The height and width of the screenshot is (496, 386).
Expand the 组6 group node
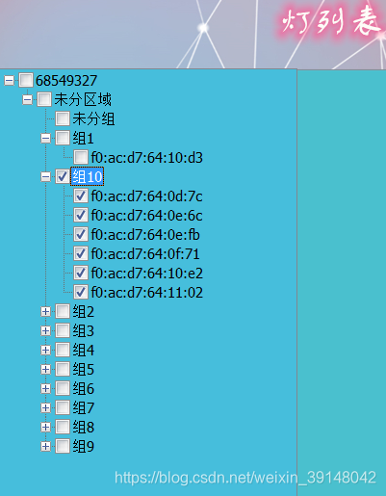tap(46, 388)
